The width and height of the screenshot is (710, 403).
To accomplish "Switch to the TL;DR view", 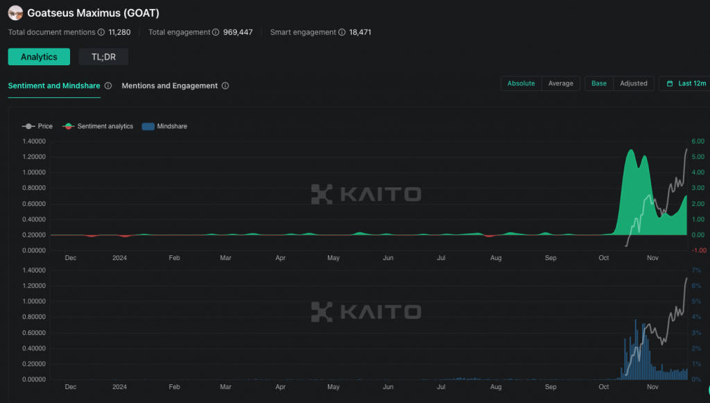I will [103, 57].
